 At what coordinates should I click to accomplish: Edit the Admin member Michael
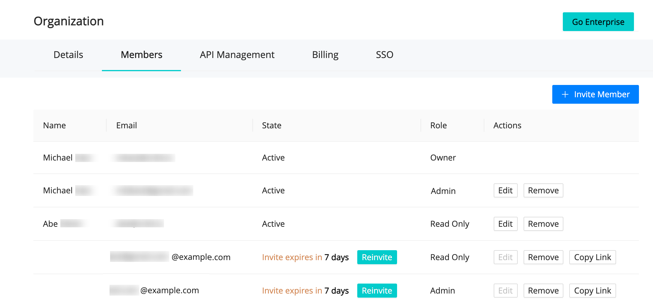click(505, 190)
